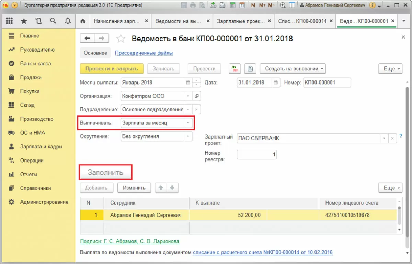The image size is (412, 264).
Task: Bookmark this document with the star outline
Action: [x=121, y=38]
